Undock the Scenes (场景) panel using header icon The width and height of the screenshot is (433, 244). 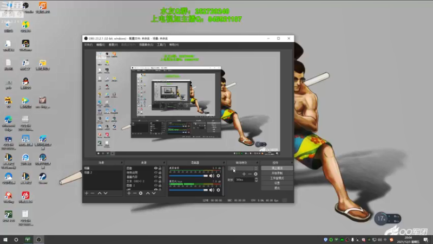[x=121, y=163]
